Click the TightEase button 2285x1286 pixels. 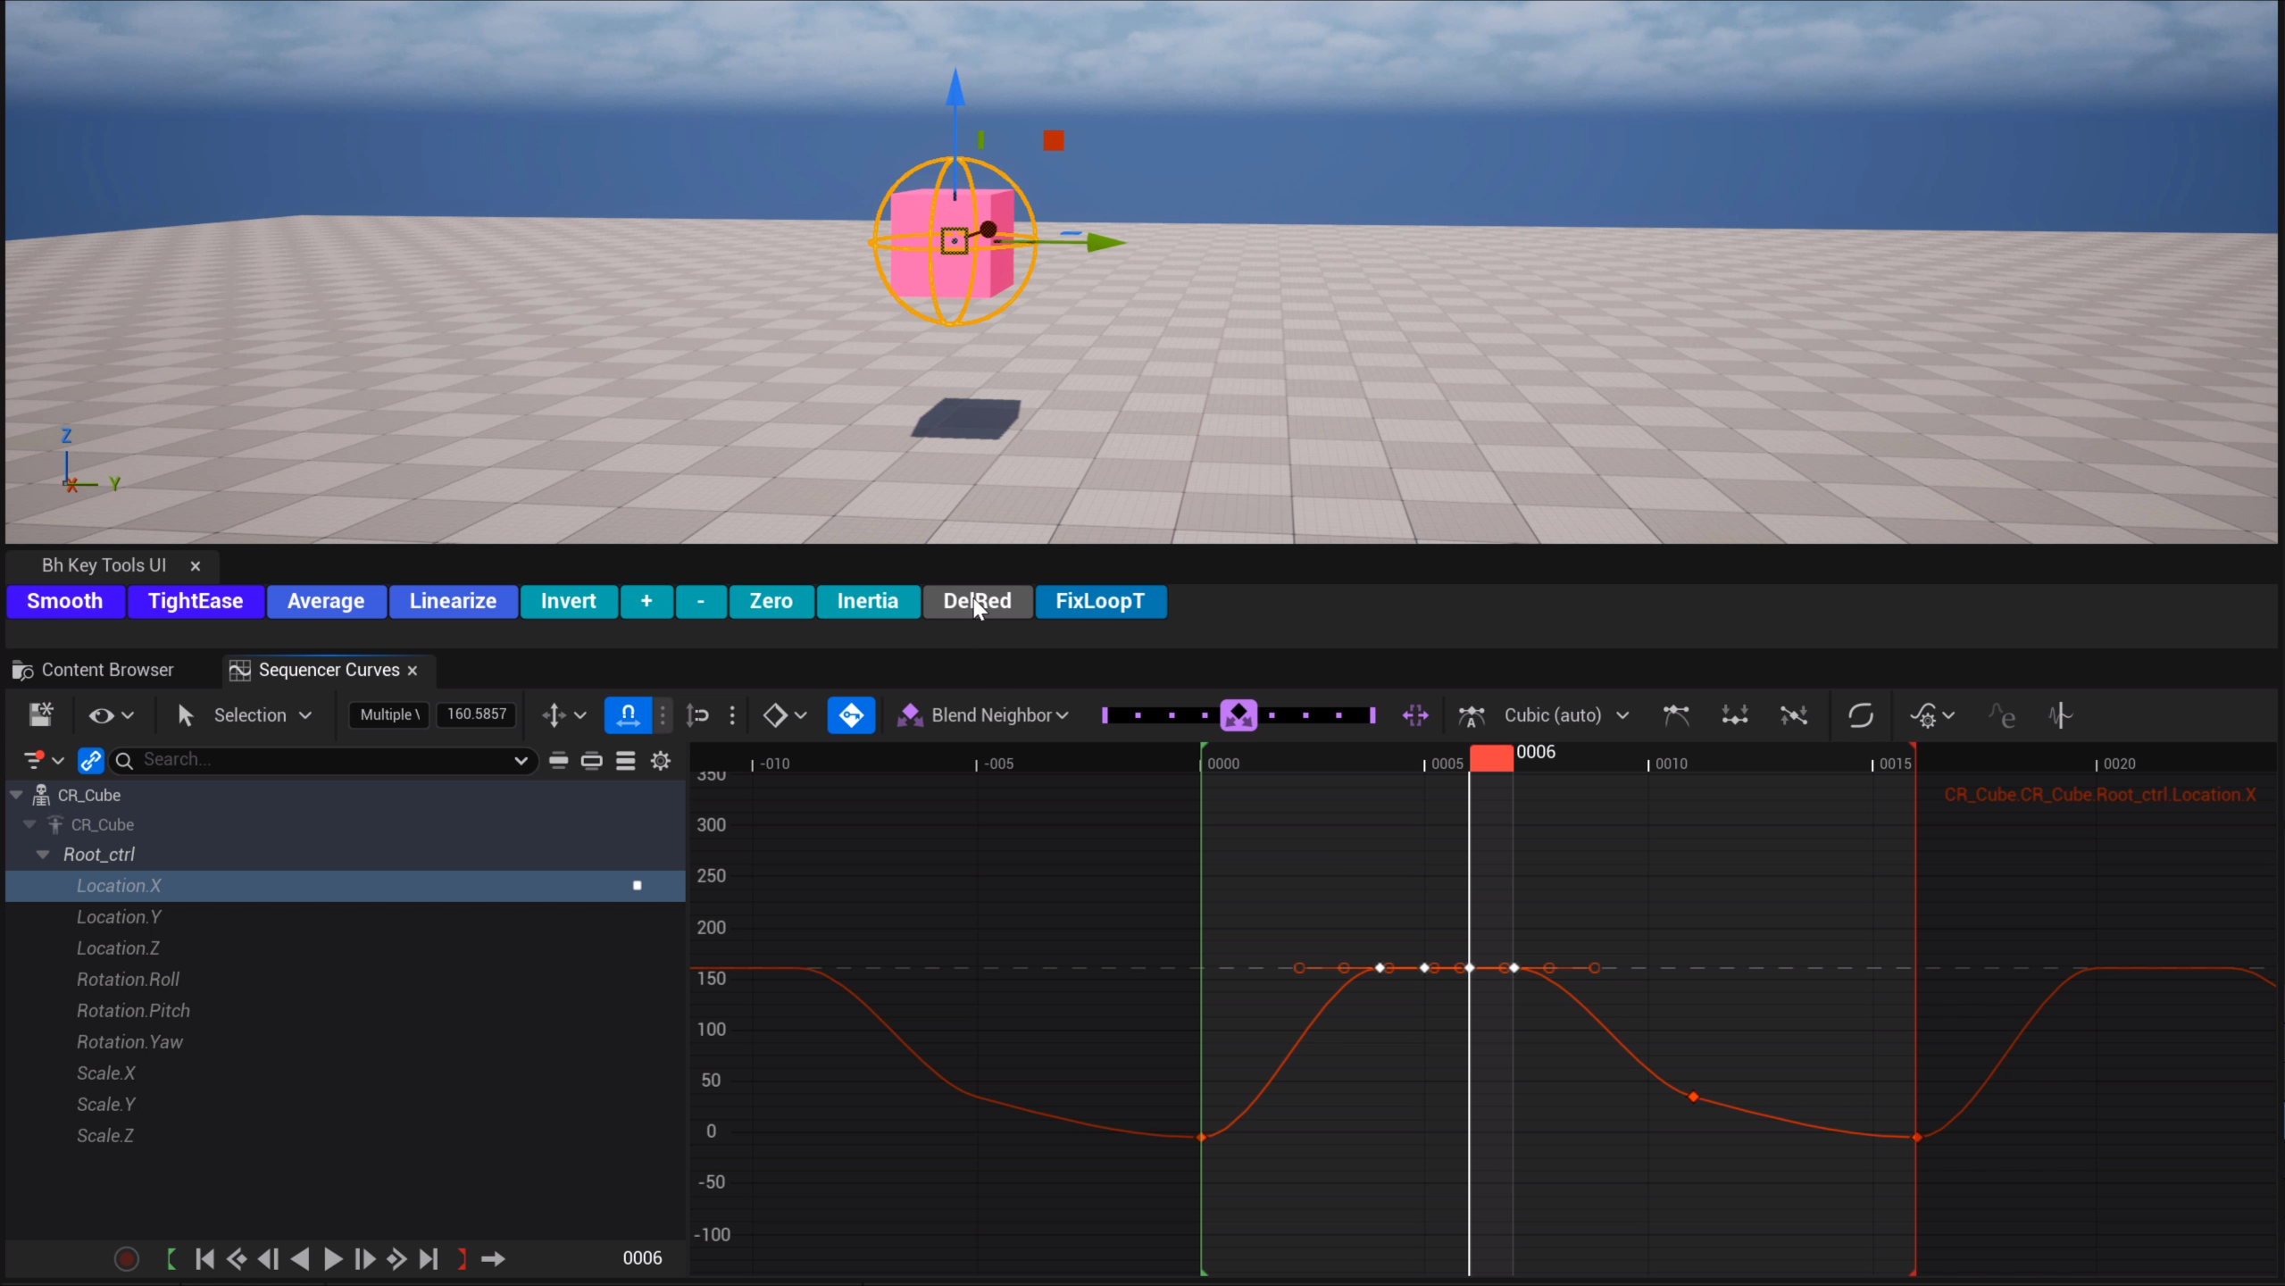[x=196, y=601]
